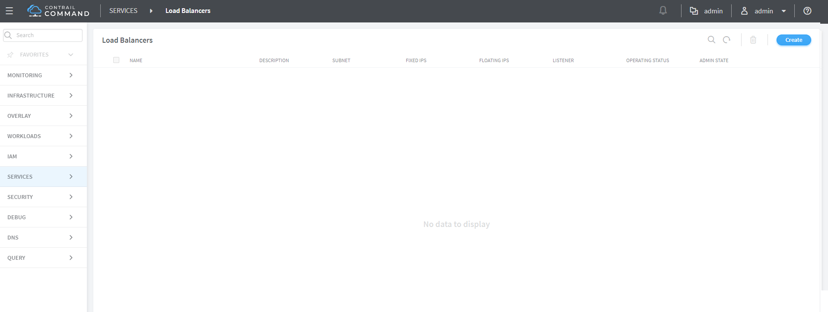Click the Contrail Command cloud logo
The height and width of the screenshot is (312, 828).
pyautogui.click(x=35, y=11)
